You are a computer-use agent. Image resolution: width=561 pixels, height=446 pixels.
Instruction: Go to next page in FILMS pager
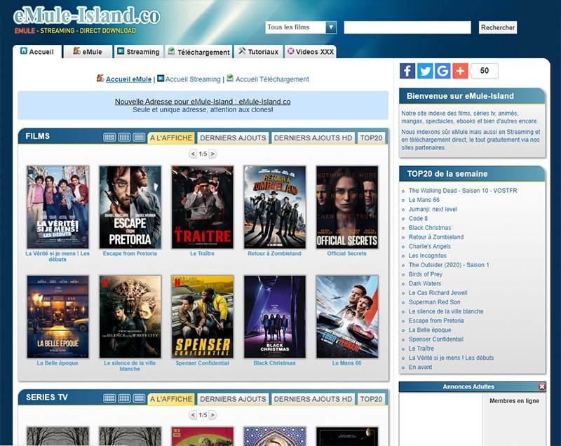pos(212,154)
